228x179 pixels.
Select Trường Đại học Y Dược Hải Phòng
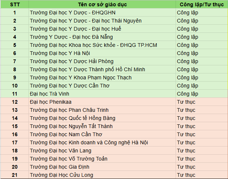71,61
